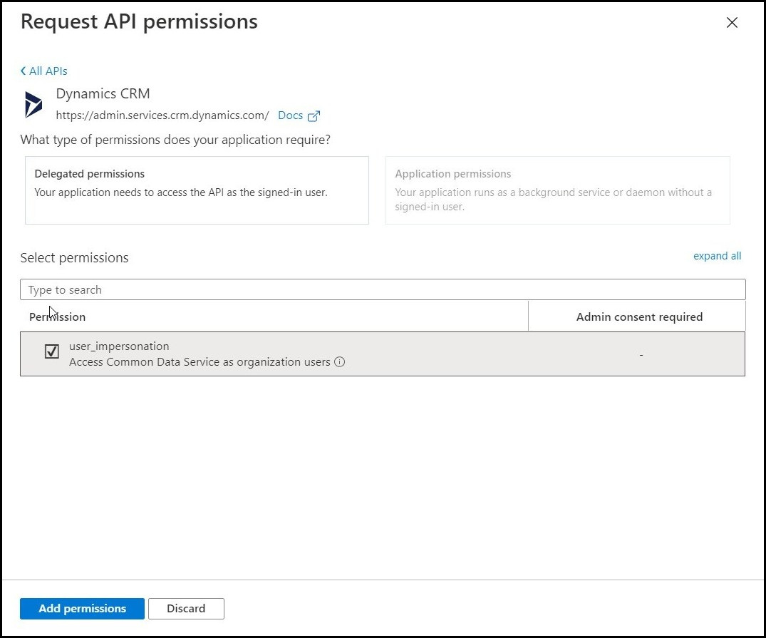766x638 pixels.
Task: Click the admin.services.crm.dynamics.com URL text
Action: click(162, 115)
